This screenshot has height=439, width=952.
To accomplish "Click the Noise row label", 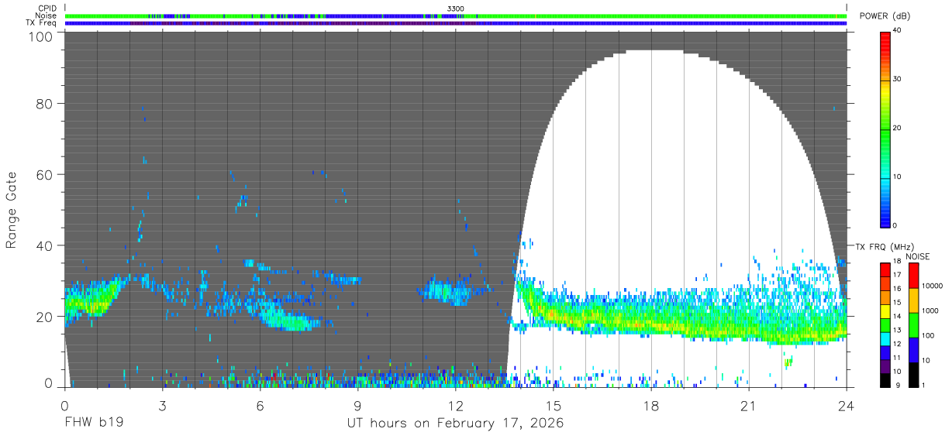I will [x=47, y=15].
